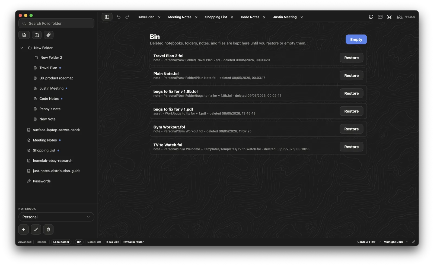
Task: Toggle the sidebar panel icon
Action: (x=107, y=17)
